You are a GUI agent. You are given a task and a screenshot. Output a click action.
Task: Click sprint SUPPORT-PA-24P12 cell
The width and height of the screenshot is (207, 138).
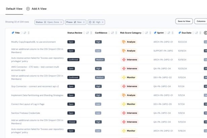click(163, 51)
